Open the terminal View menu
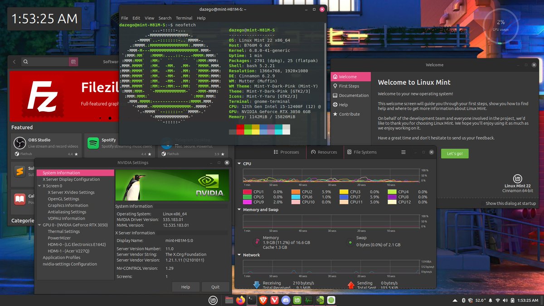Screen dimensions: 544x306 (x=150, y=18)
